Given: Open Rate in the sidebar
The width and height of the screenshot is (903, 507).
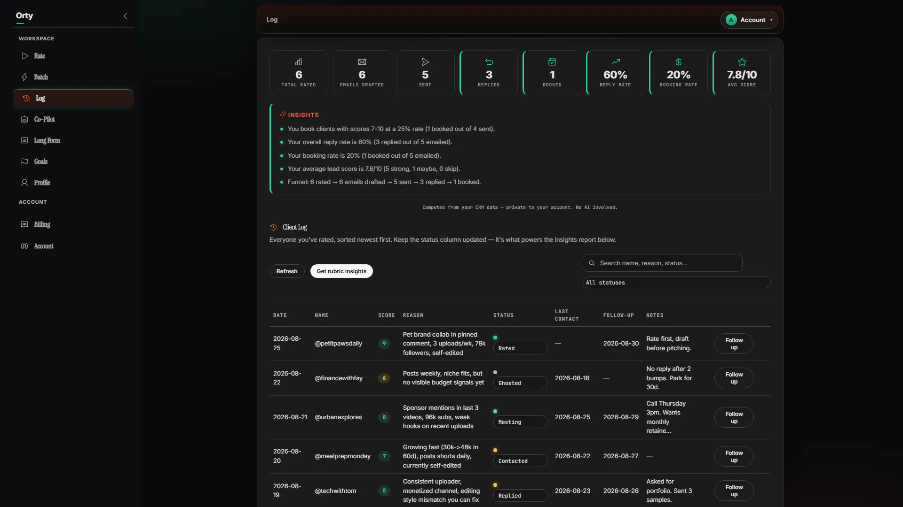Looking at the screenshot, I should [x=73, y=56].
